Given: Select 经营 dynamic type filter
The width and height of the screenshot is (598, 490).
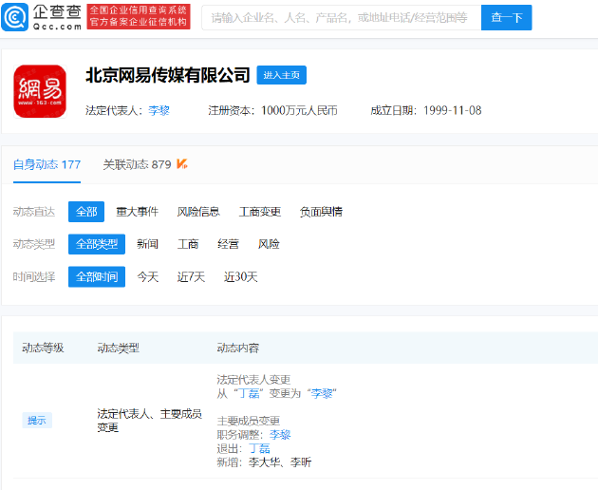Looking at the screenshot, I should tap(228, 244).
